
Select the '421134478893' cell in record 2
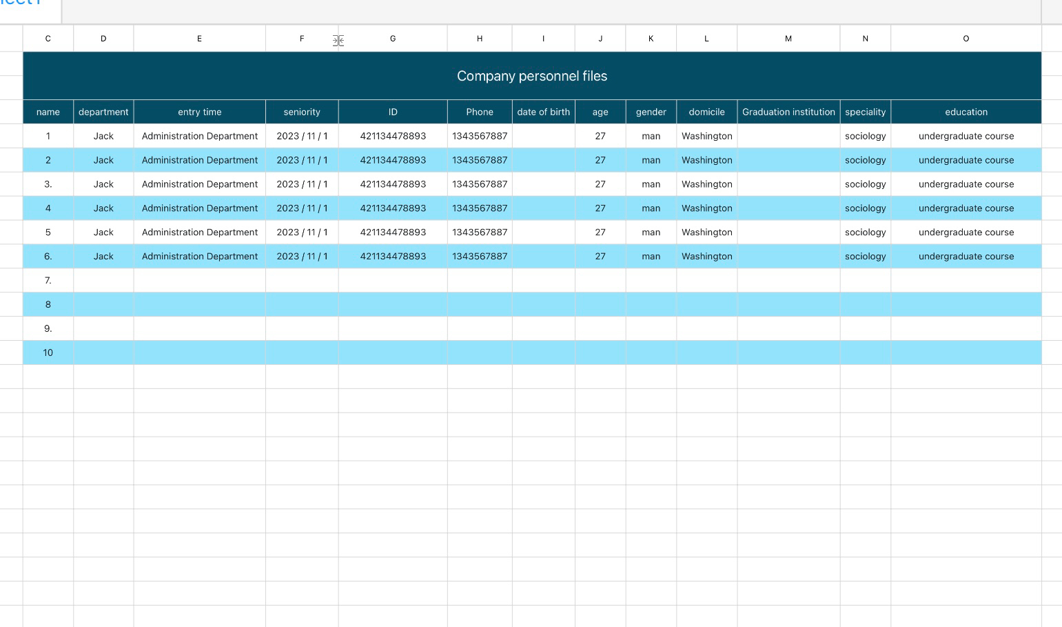coord(393,160)
